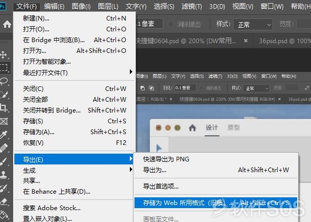The width and height of the screenshot is (311, 222).
Task: Close the 快捷键0604.psd tab
Action: (x=246, y=41)
